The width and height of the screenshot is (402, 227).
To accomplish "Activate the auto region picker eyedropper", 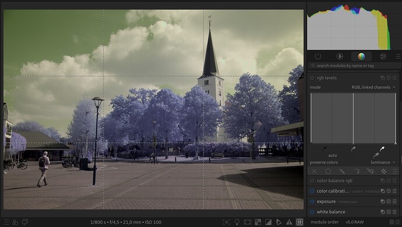I will click(376, 155).
